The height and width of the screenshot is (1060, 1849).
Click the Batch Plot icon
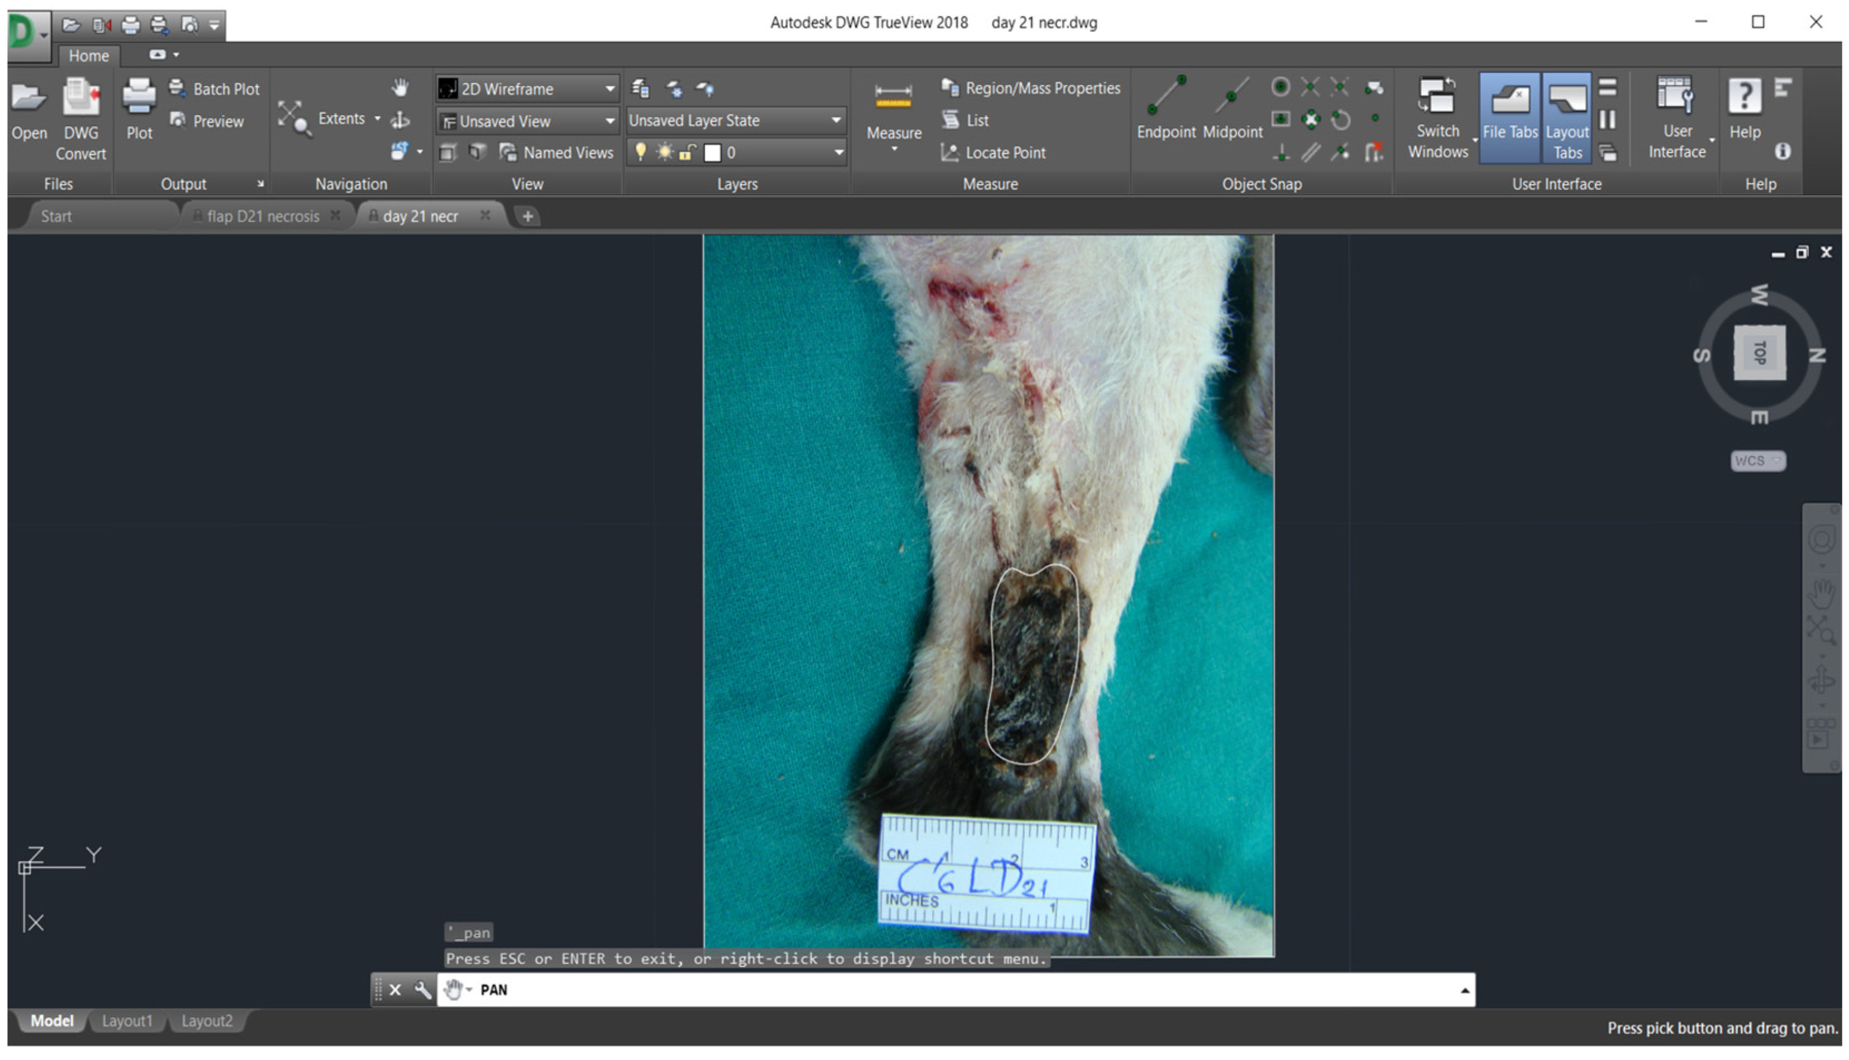[x=177, y=88]
